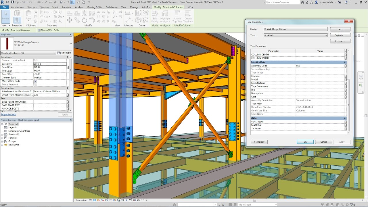Click Attach Top/Base ribbon button
The image size is (368, 207).
(x=177, y=17)
